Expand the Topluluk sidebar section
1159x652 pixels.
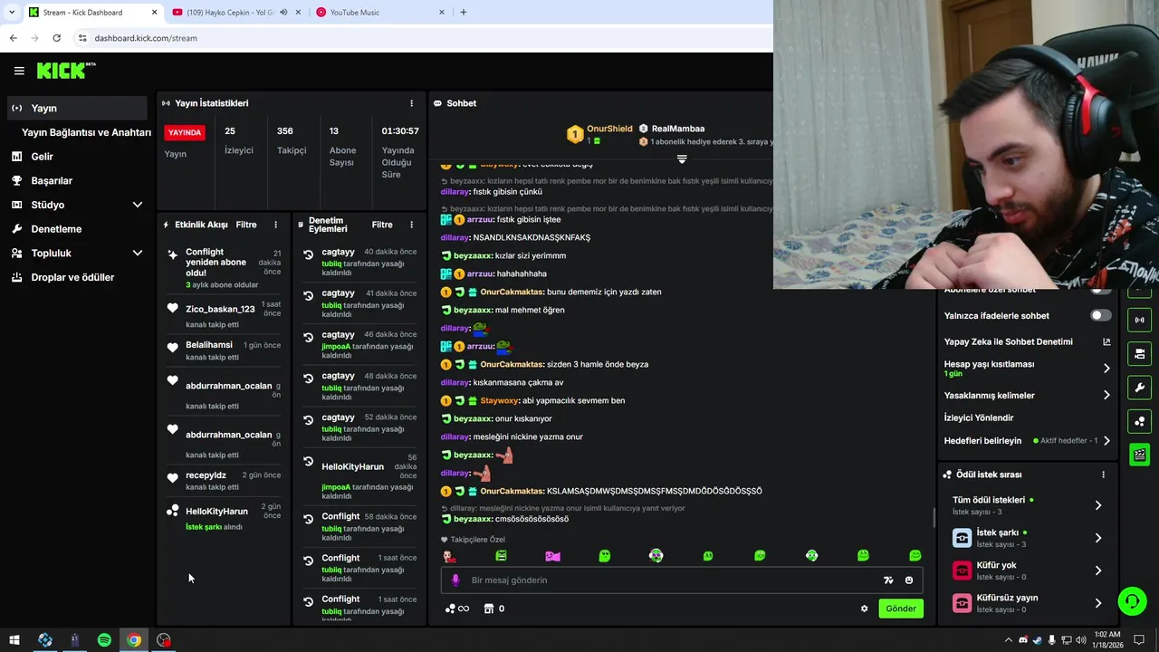point(137,253)
